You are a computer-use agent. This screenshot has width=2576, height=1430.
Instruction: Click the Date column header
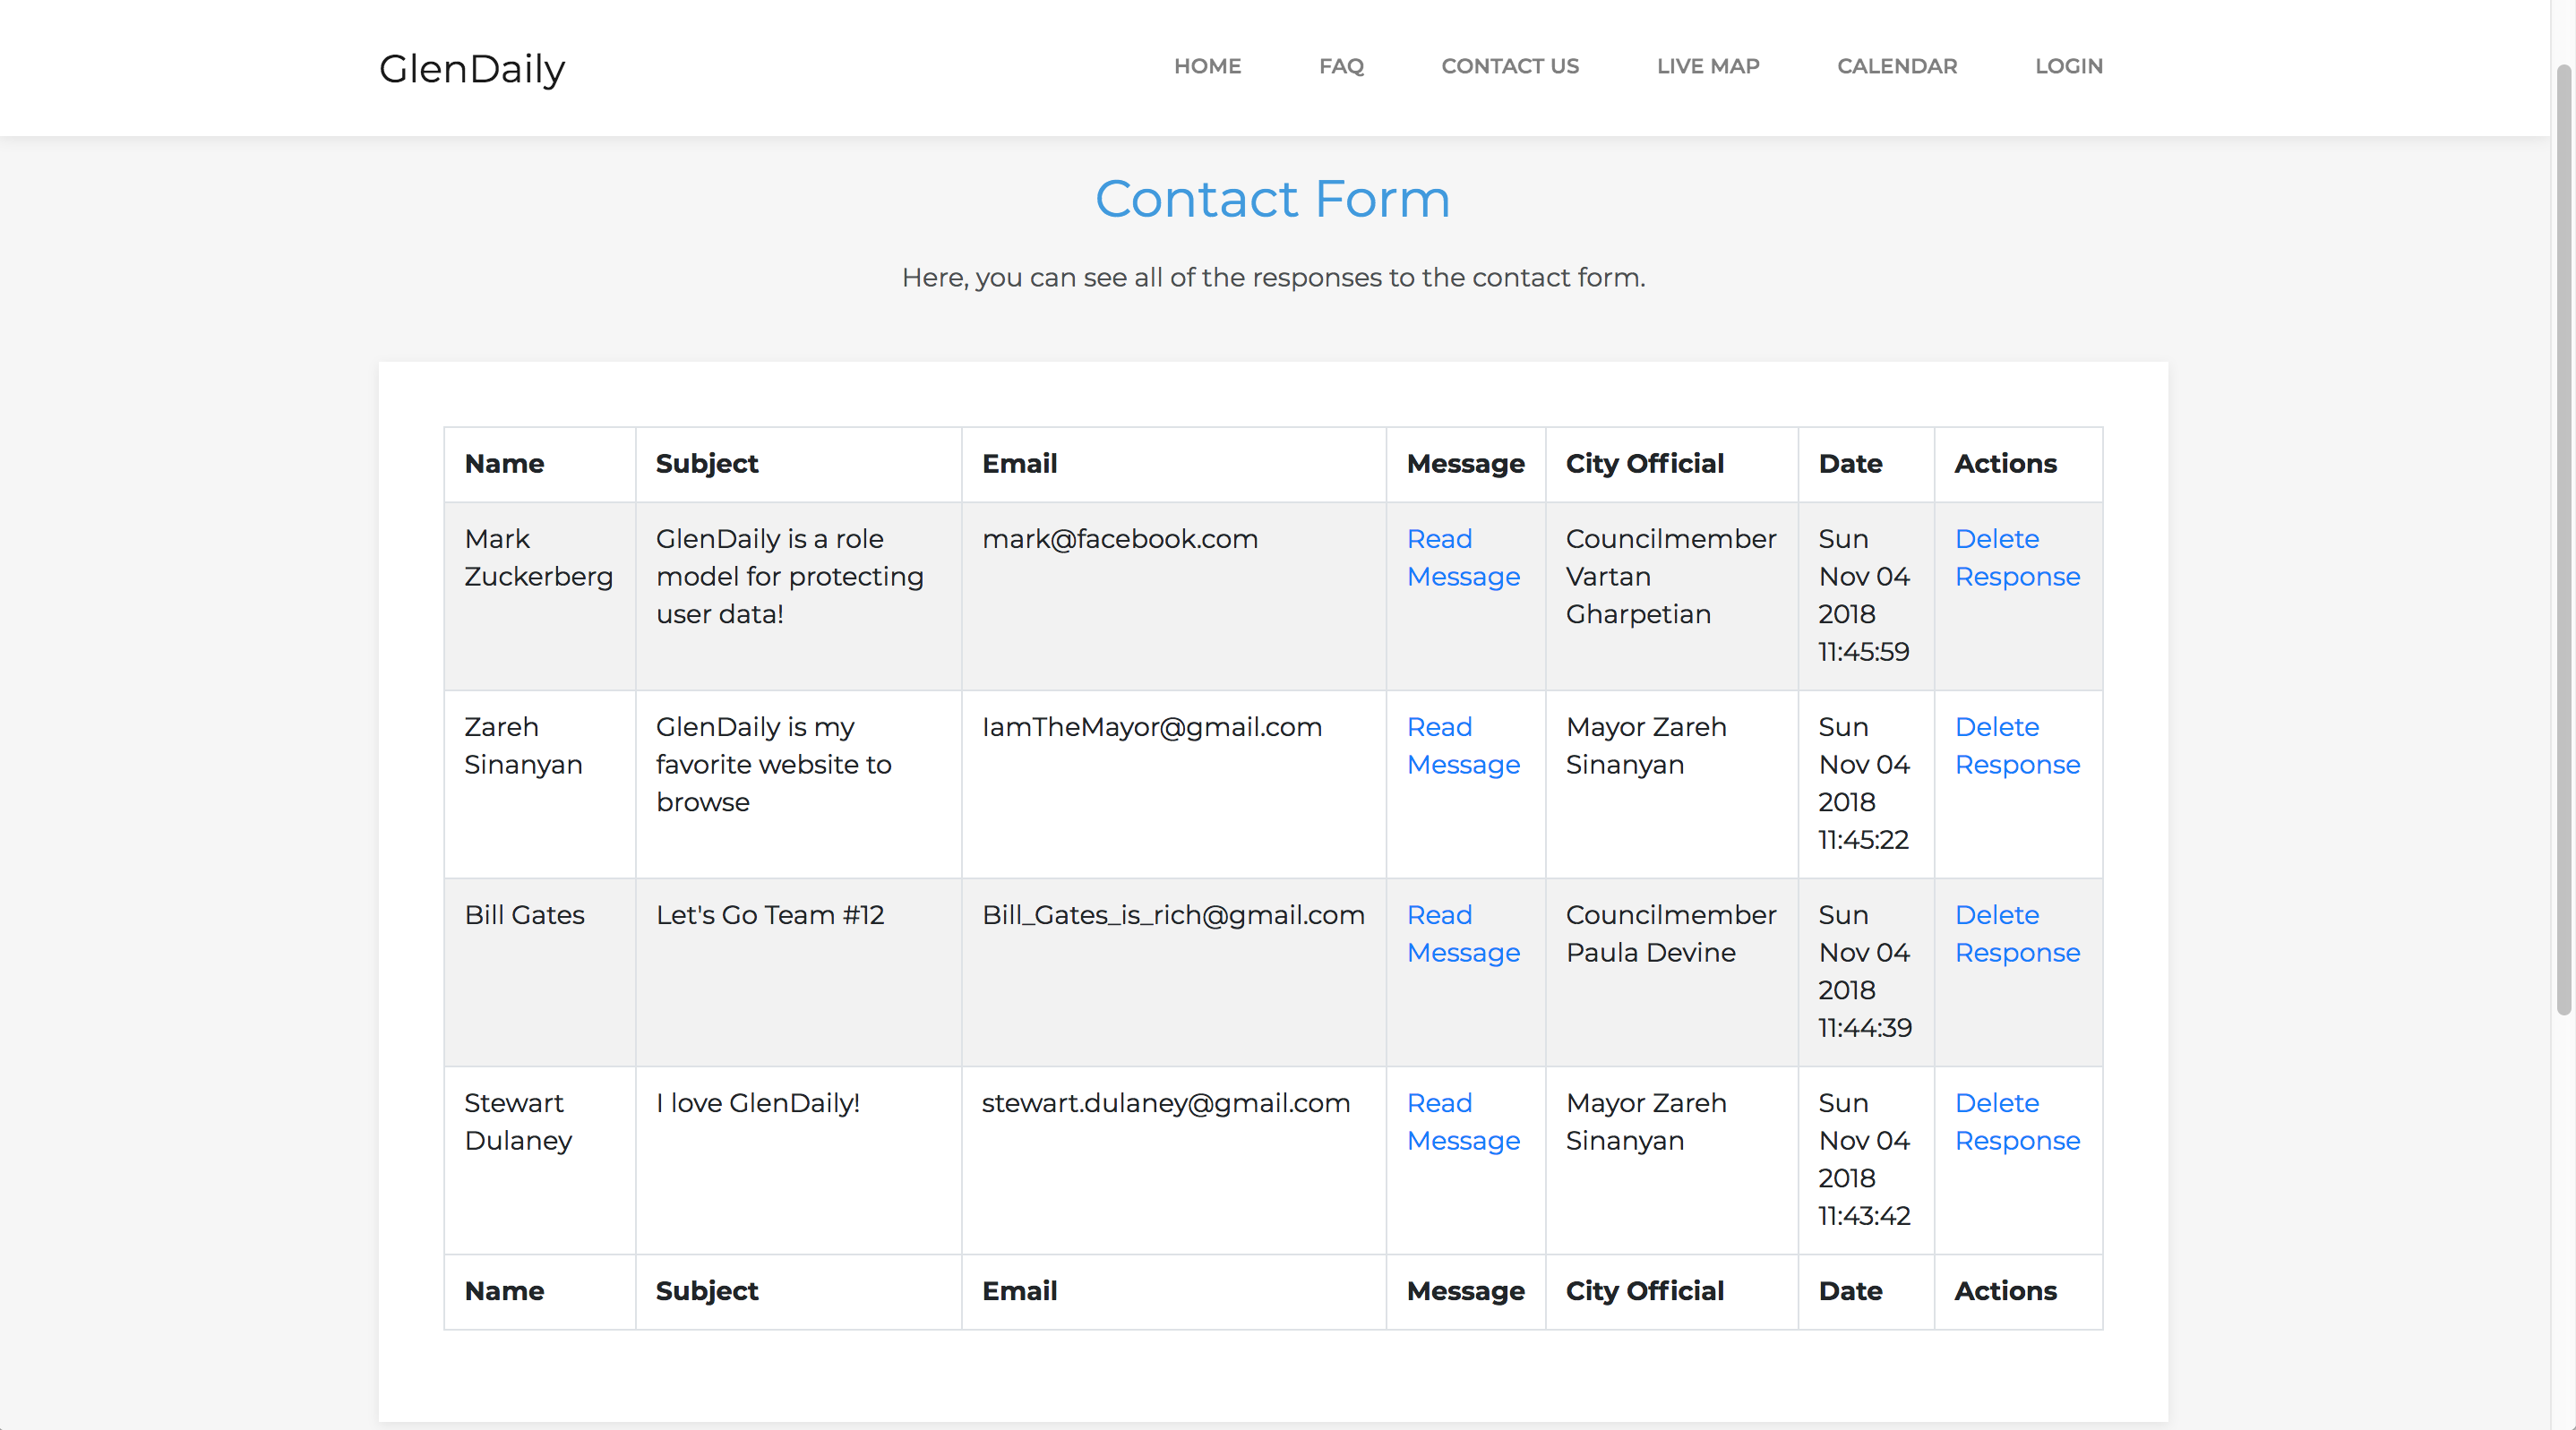coord(1849,464)
